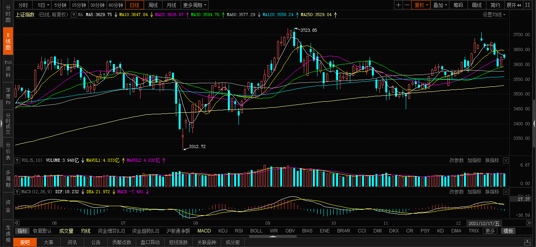Click 改参数 in the VOL panel
536x247 pixels.
click(x=457, y=160)
